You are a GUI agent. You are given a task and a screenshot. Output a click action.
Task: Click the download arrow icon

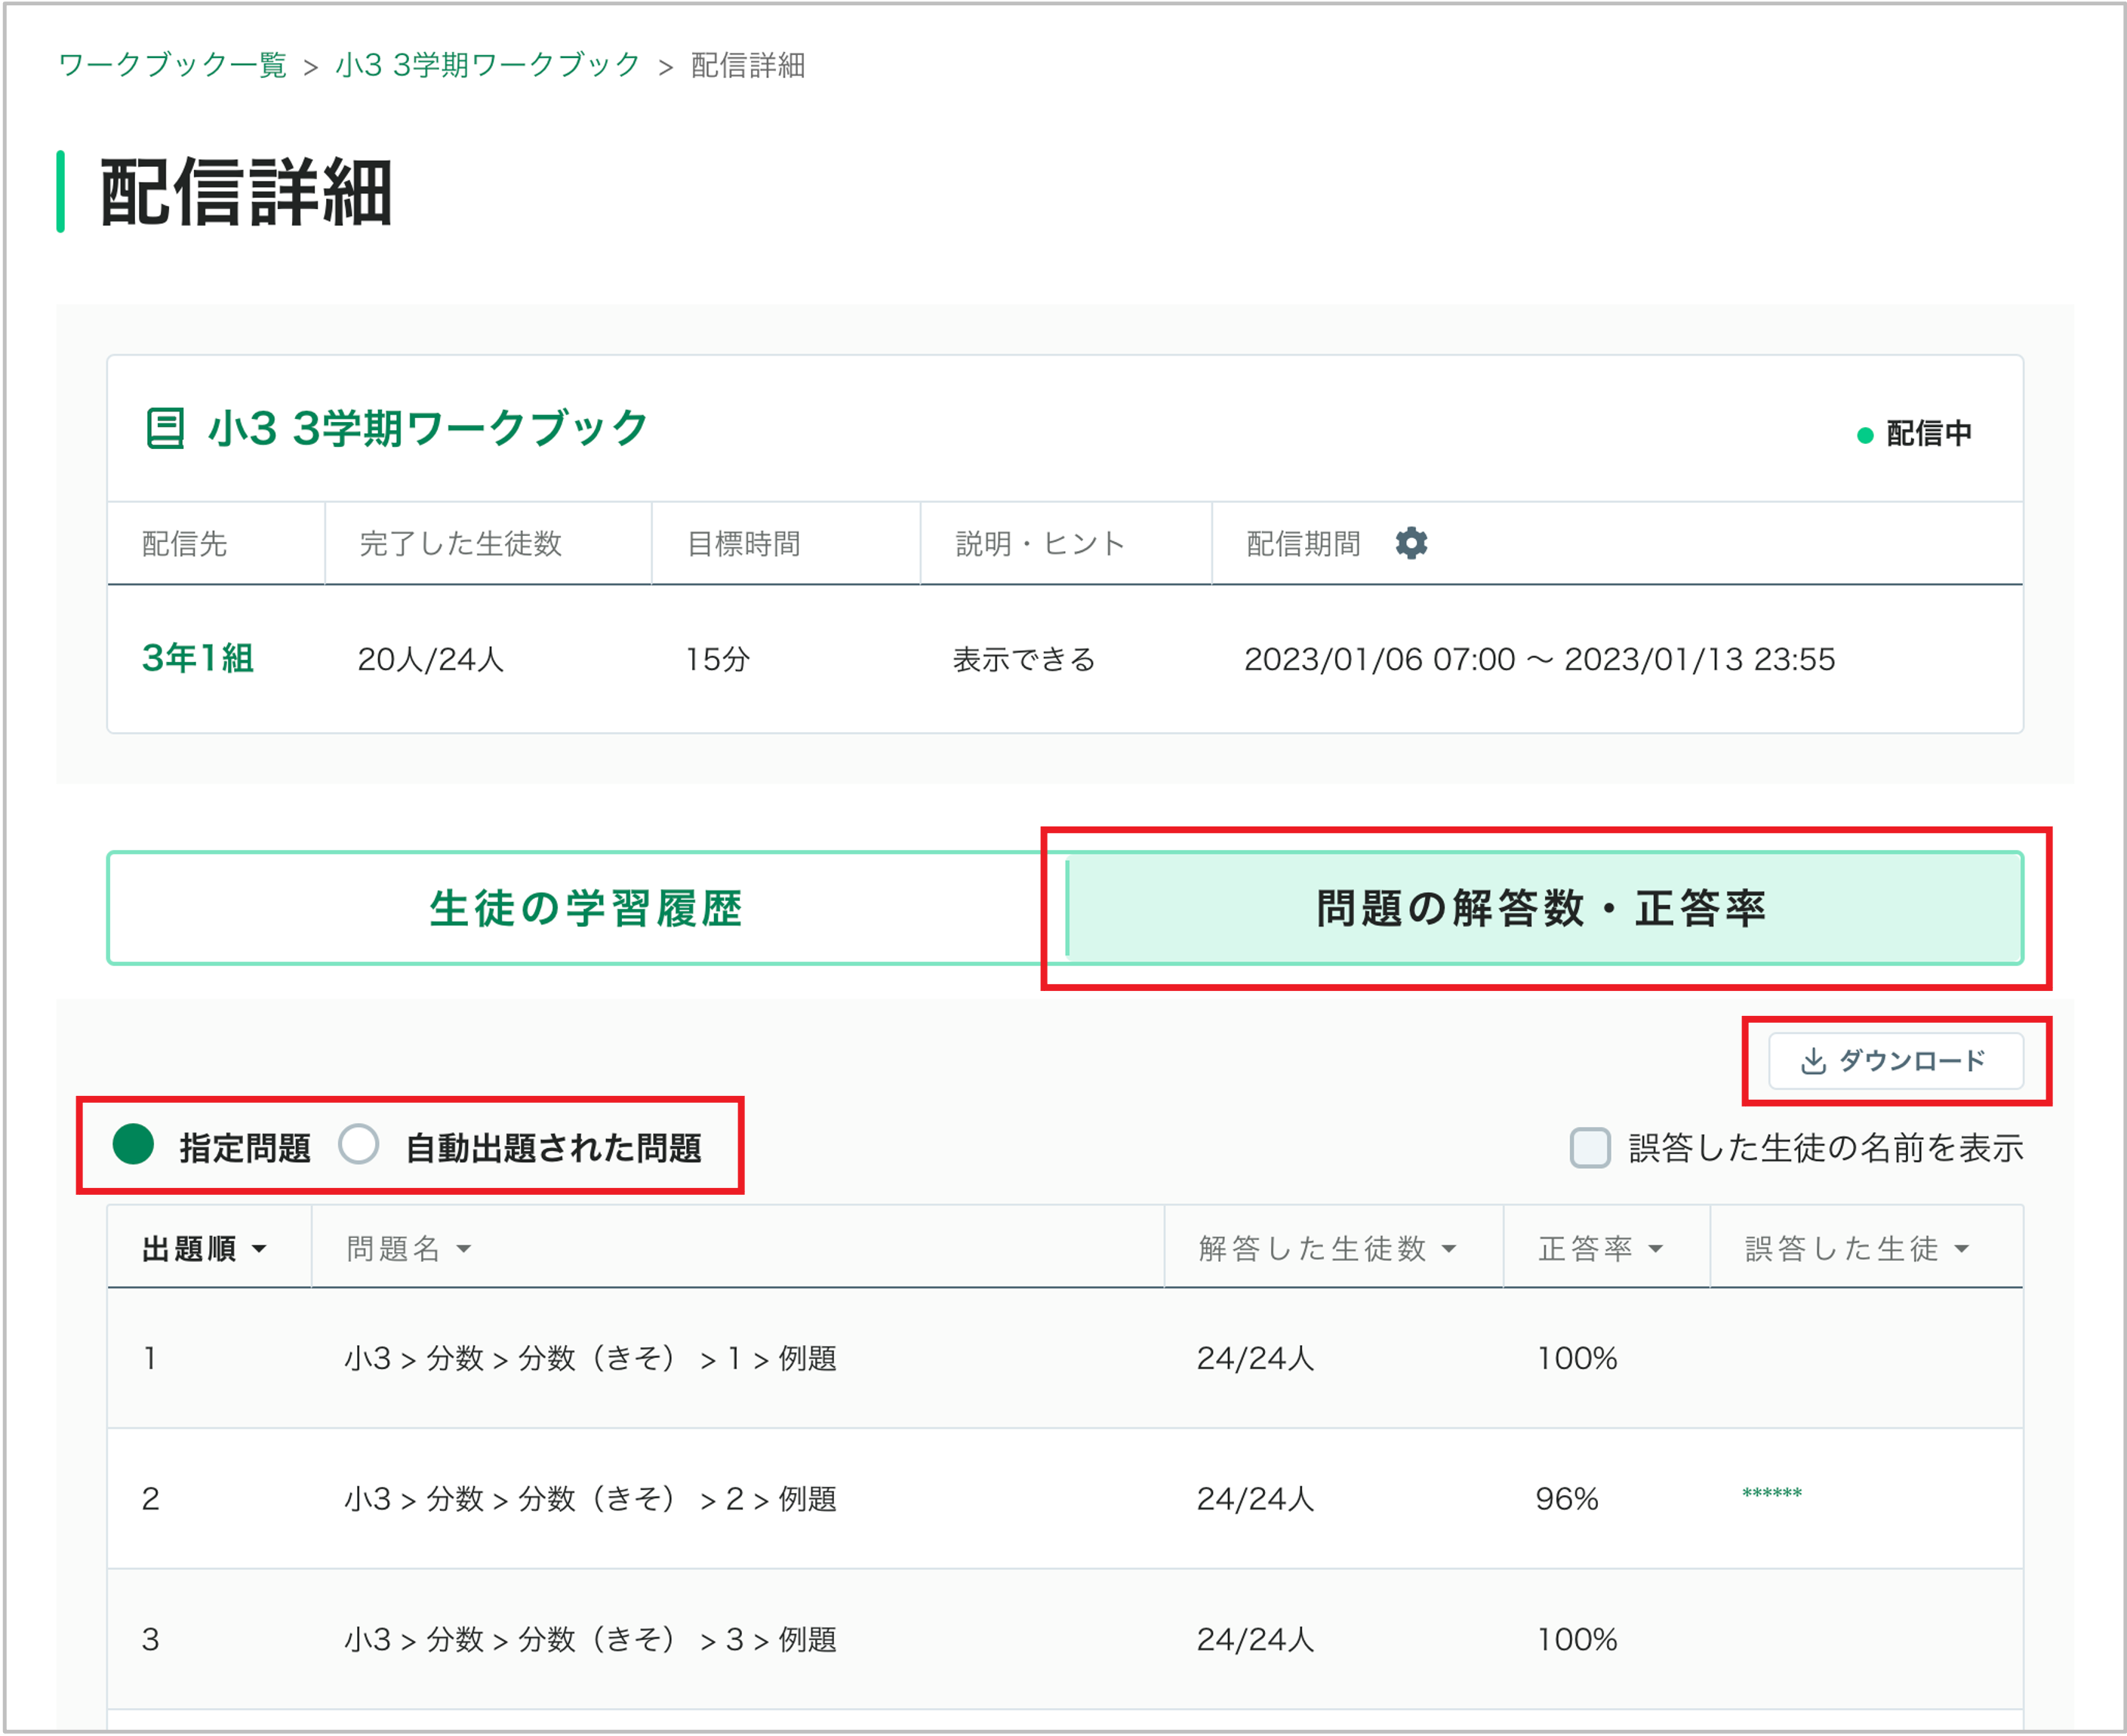point(1812,1061)
